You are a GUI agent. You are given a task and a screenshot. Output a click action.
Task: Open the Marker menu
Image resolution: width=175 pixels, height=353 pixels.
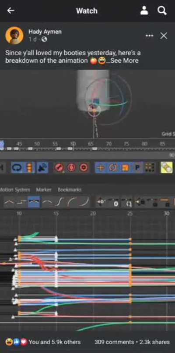pos(44,189)
